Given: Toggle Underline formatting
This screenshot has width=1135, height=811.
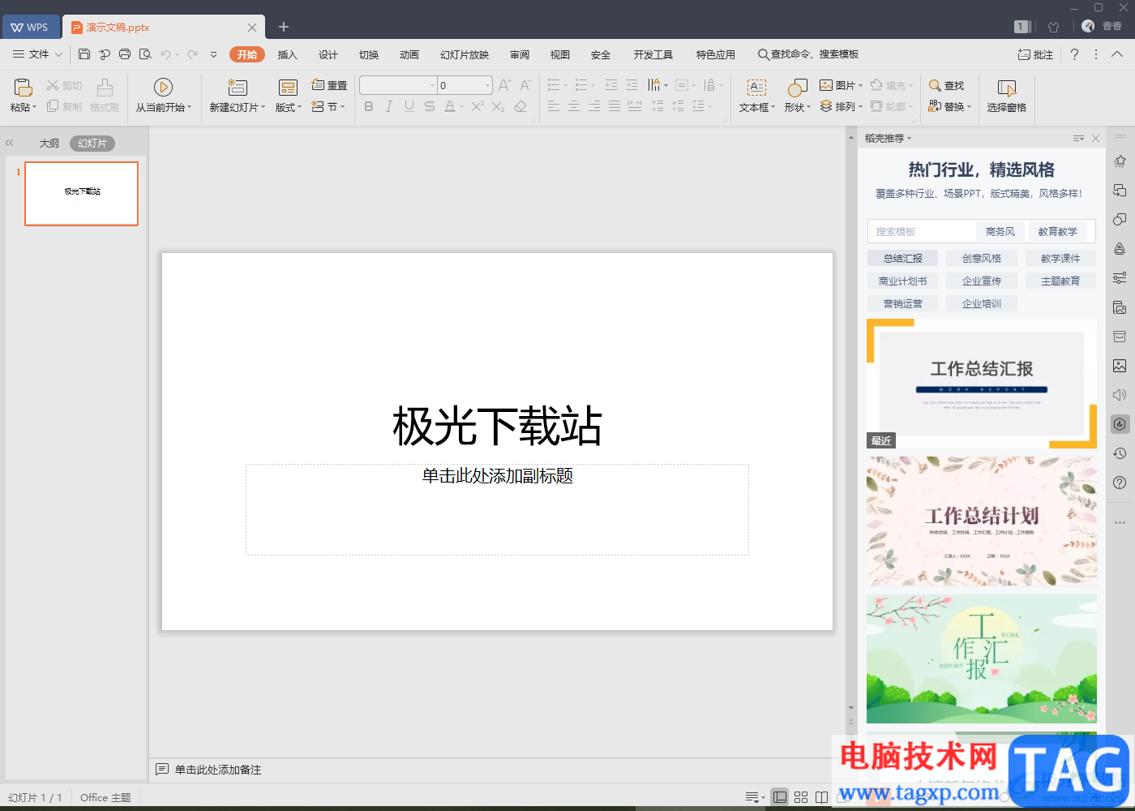Looking at the screenshot, I should (x=409, y=106).
